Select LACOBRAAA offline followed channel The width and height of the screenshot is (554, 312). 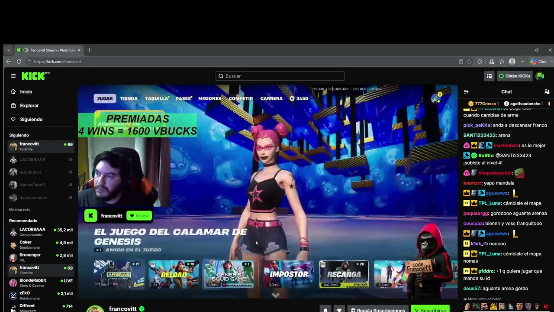click(41, 159)
